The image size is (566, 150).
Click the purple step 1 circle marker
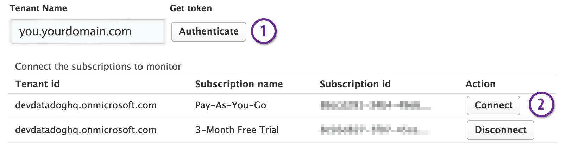click(264, 31)
